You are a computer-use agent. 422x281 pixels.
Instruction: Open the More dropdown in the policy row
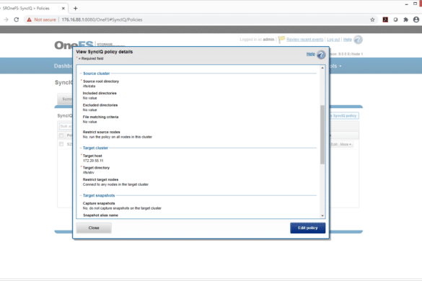tap(346, 144)
